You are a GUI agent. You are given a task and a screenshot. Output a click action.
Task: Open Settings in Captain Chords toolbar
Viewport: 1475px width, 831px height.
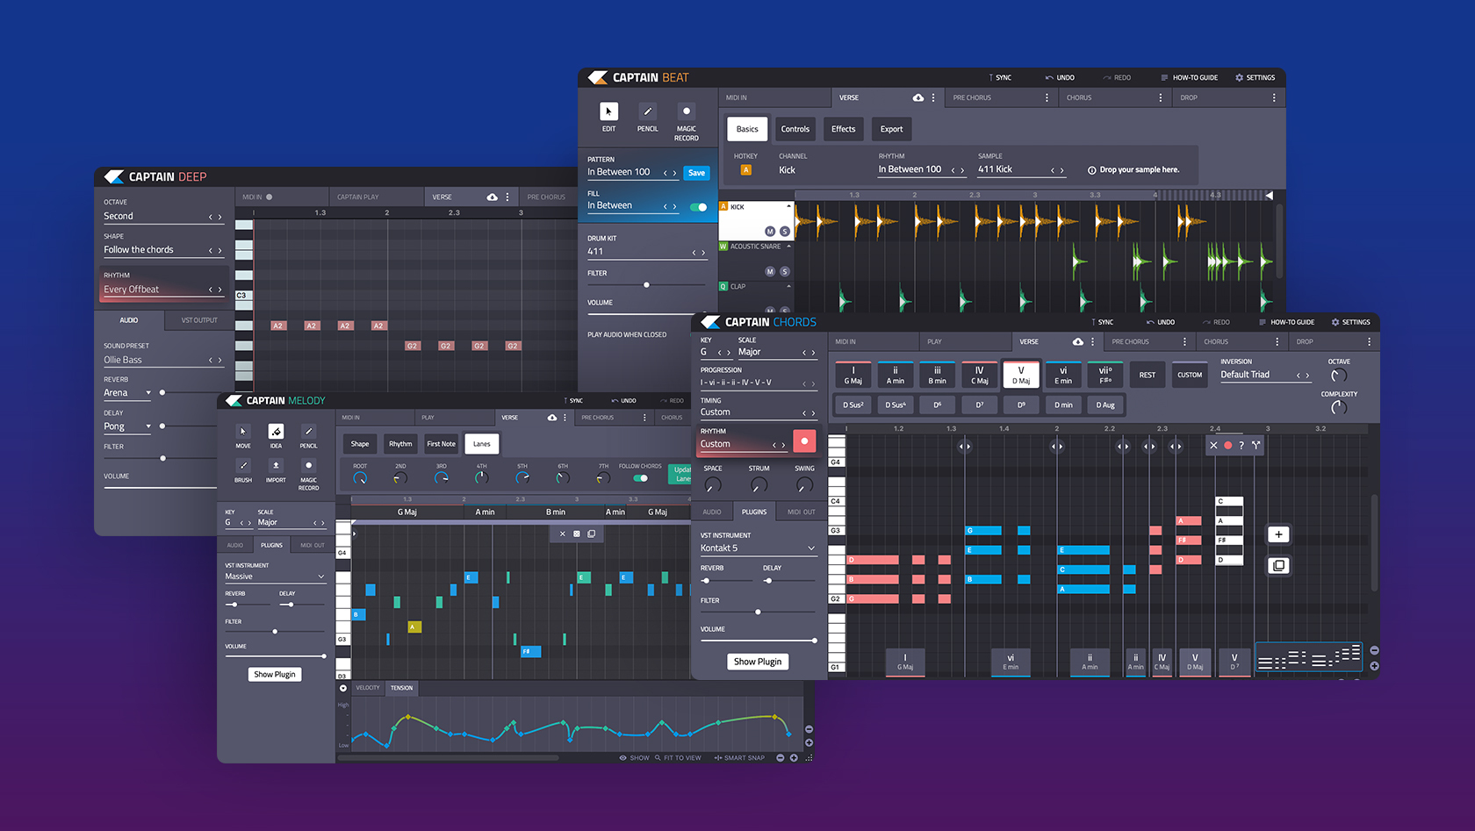(x=1351, y=322)
